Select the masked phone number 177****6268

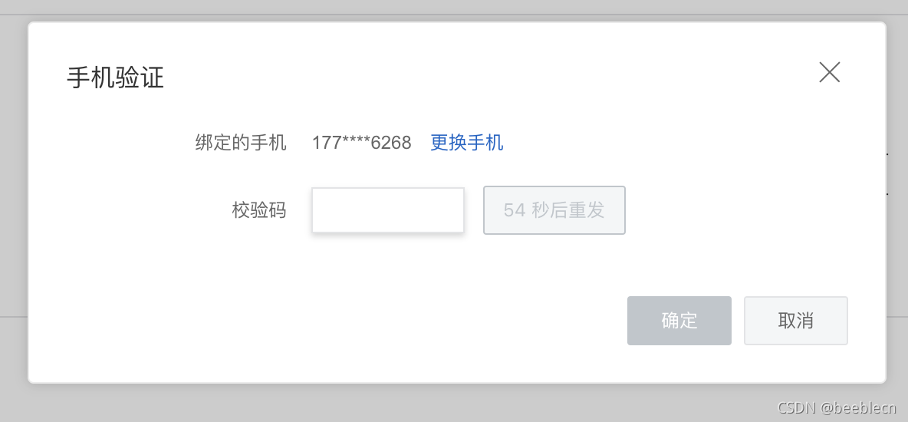tap(361, 143)
